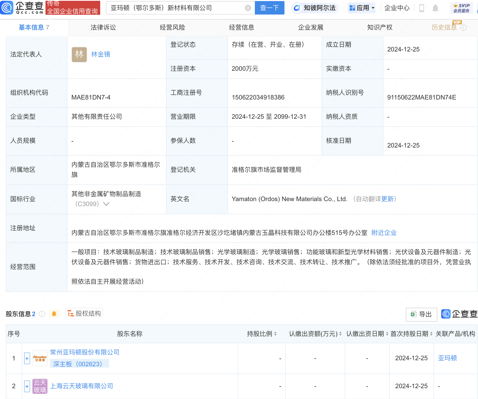Open the mobile phone app icon
Screen dimensions: 478x399
(x=422, y=8)
